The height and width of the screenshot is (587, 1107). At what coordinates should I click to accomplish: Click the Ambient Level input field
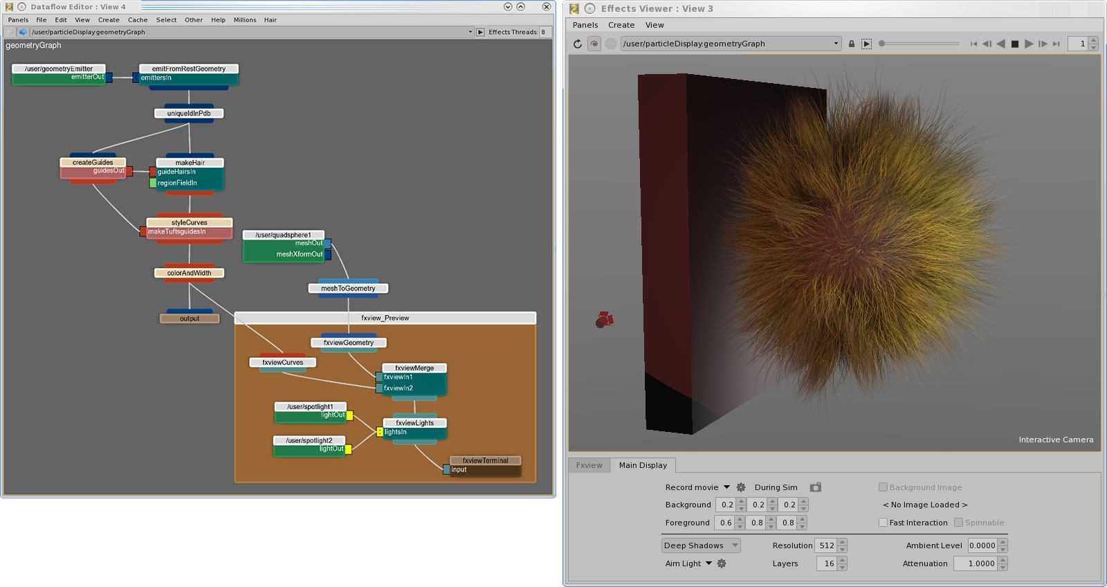982,545
